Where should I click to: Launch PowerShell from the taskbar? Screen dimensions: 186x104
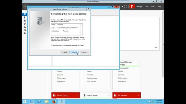(x=39, y=102)
